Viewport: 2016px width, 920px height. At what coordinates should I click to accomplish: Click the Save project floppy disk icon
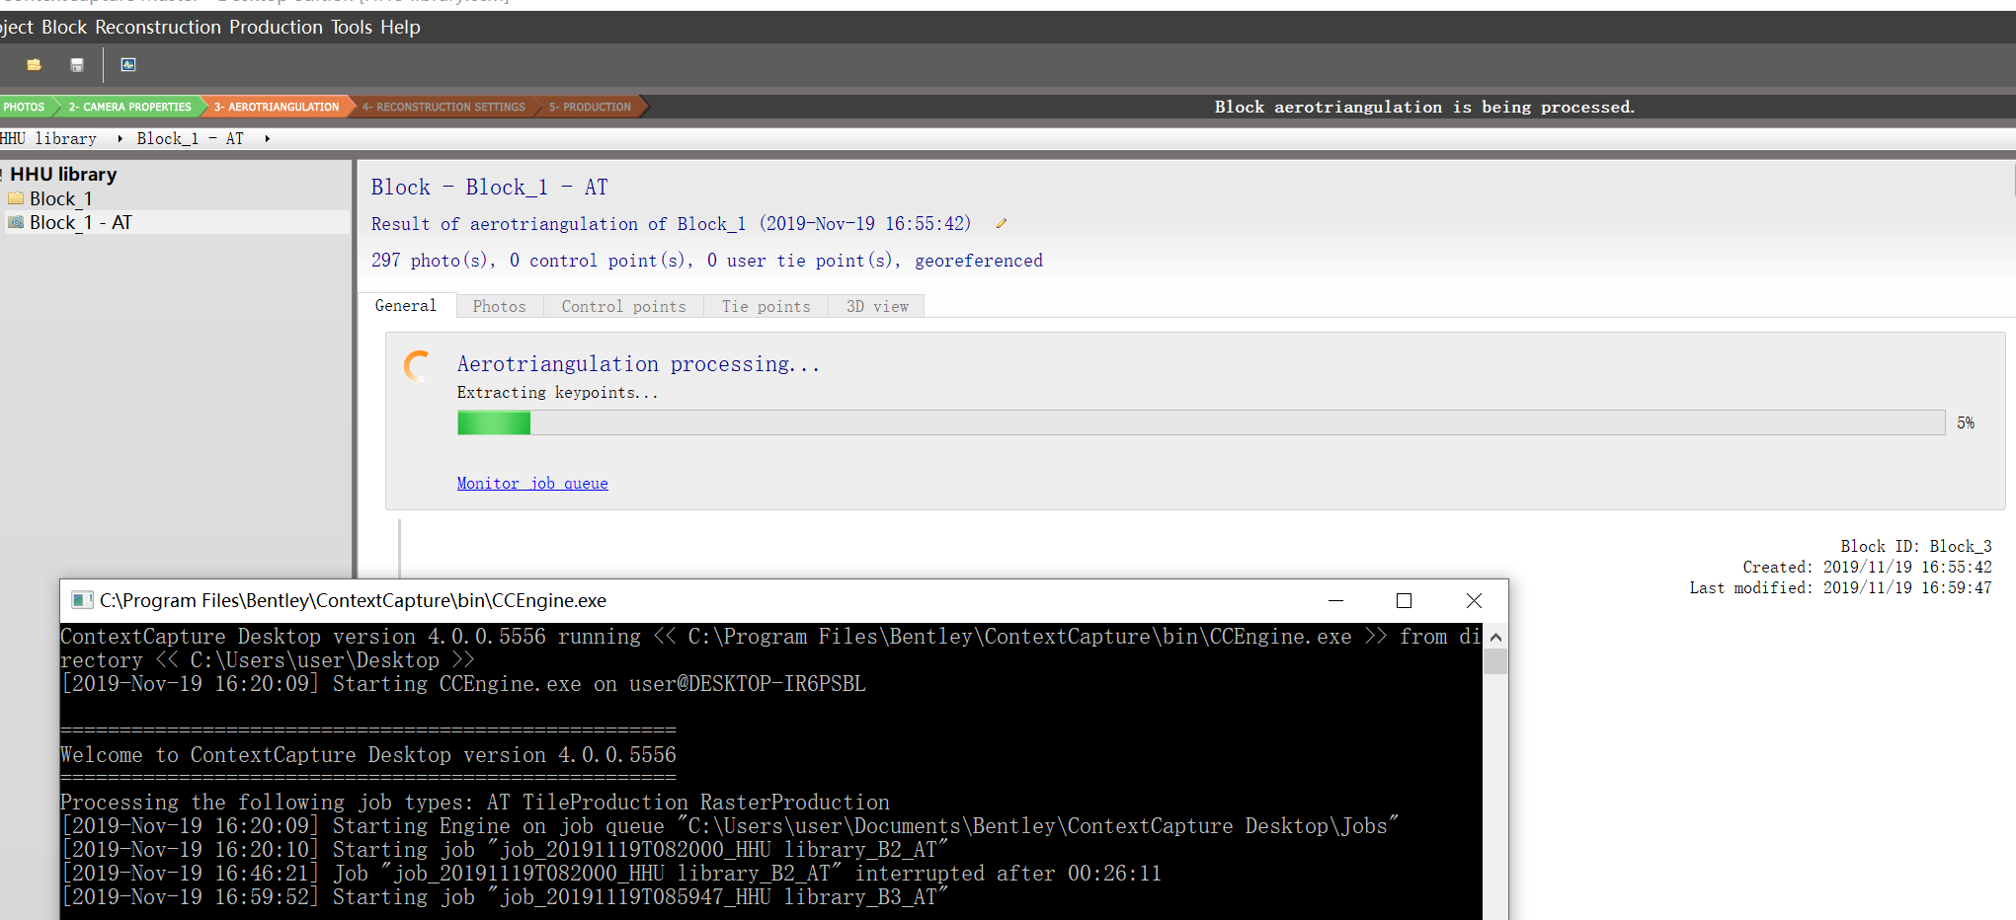(77, 65)
